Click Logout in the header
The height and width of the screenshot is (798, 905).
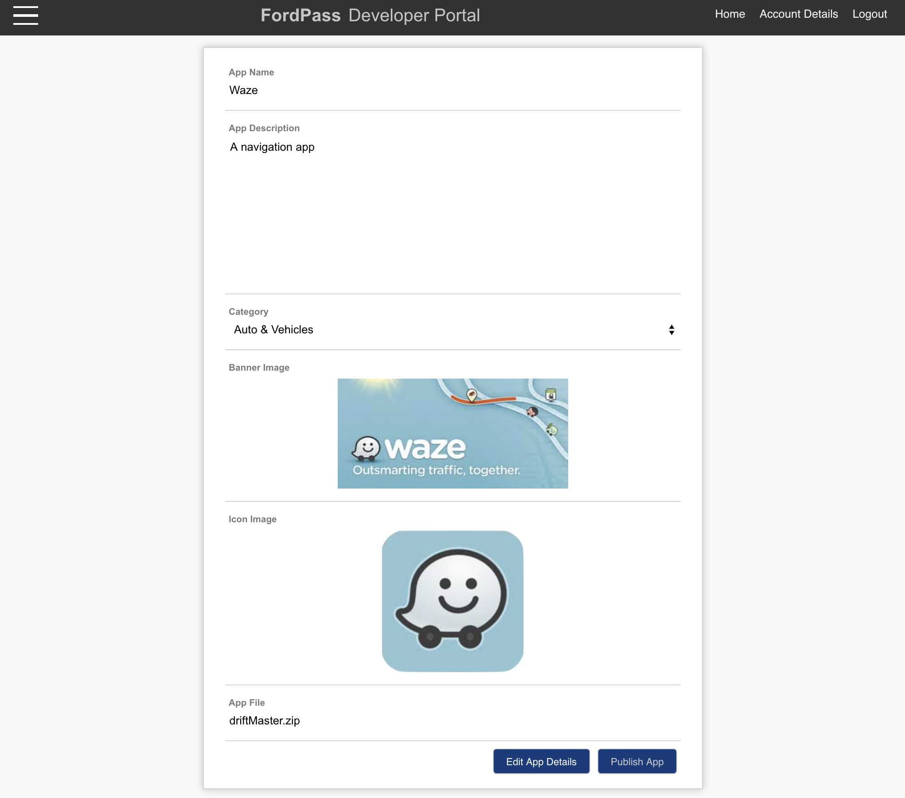(869, 14)
